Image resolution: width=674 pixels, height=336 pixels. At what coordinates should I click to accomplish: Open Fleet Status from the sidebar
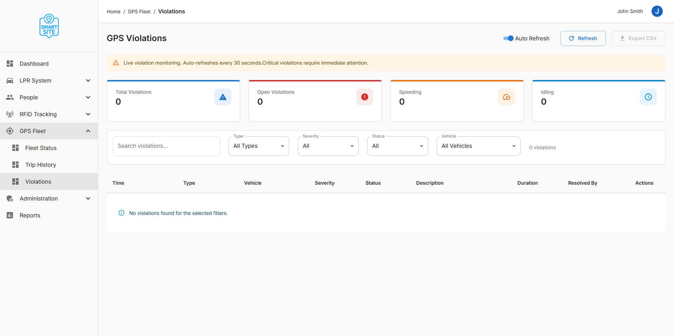tap(41, 148)
